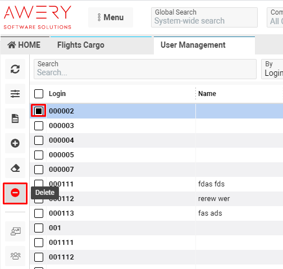The width and height of the screenshot is (283, 269).
Task: Uncheck the checkbox for user 000002
Action: click(39, 111)
